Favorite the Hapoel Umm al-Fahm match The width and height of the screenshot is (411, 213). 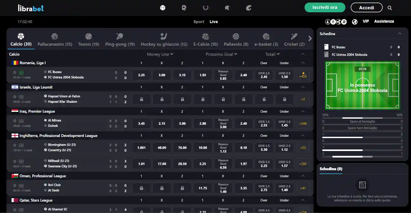pos(15,97)
